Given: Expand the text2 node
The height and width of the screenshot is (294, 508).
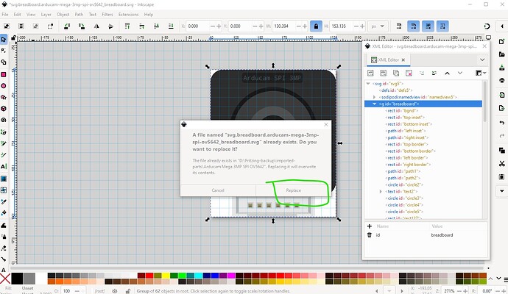Looking at the screenshot, I should (x=381, y=192).
